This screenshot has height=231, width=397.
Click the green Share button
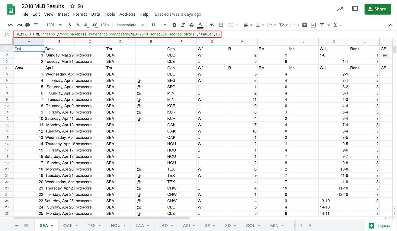pos(378,9)
